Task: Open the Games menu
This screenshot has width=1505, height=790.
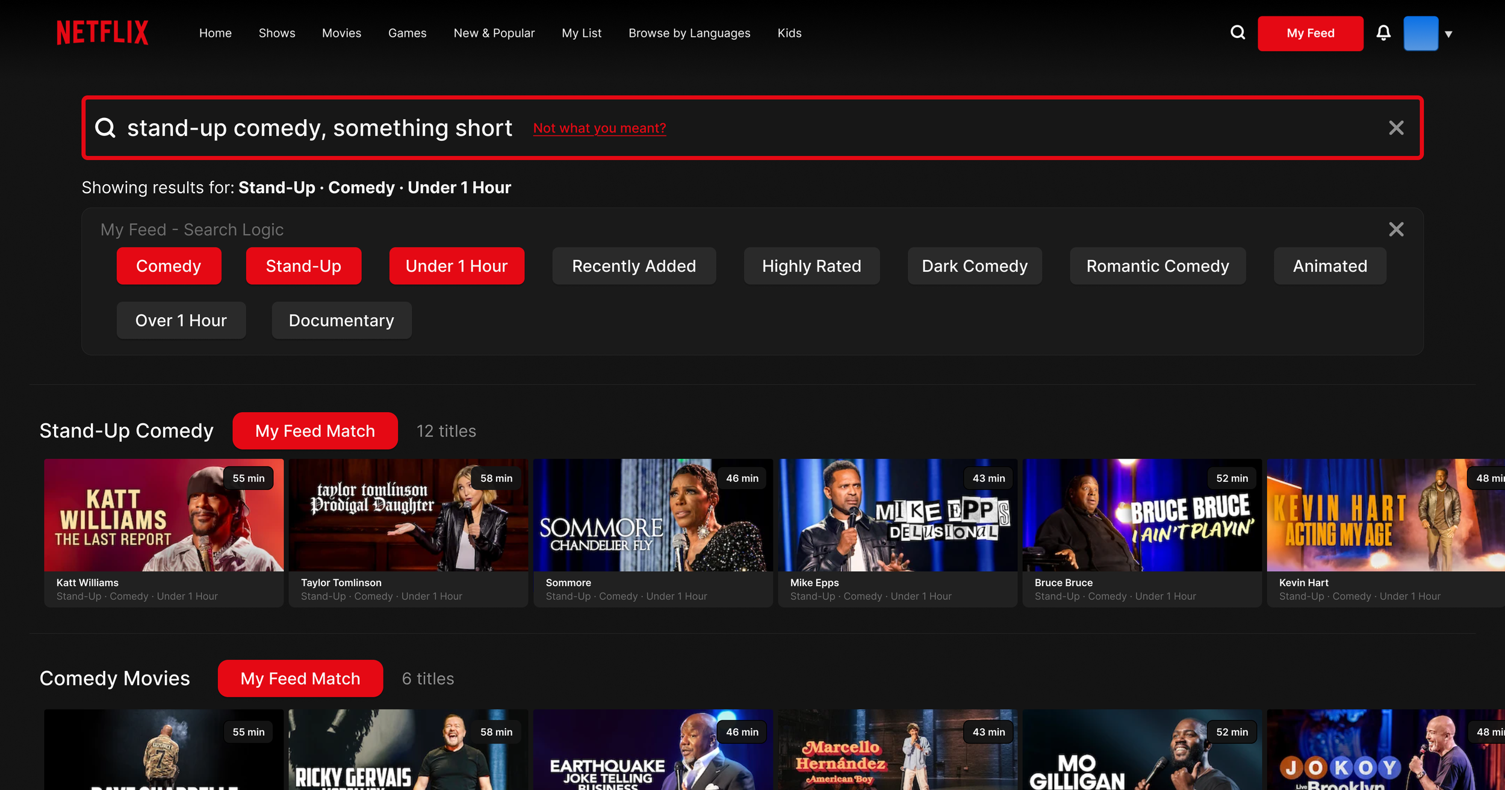Action: (x=407, y=33)
